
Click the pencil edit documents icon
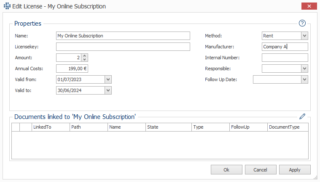pos(302,116)
